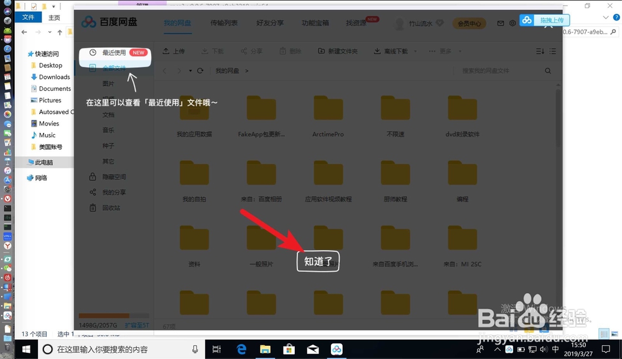This screenshot has width=622, height=359.
Task: Switch to the 好友分享 tab
Action: [270, 23]
